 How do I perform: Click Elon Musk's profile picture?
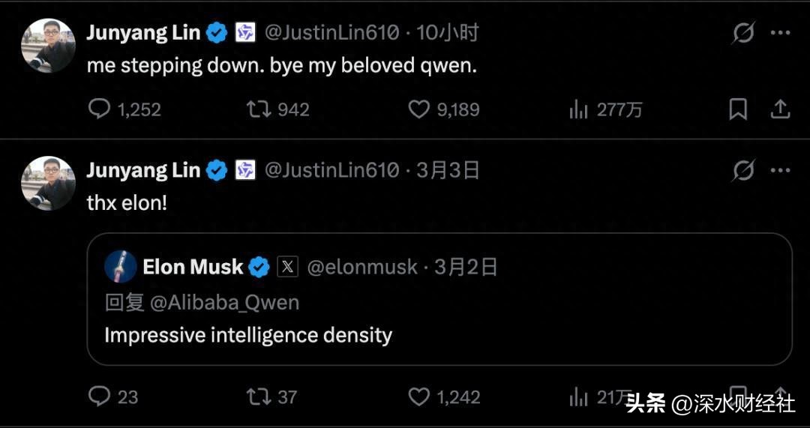(121, 267)
